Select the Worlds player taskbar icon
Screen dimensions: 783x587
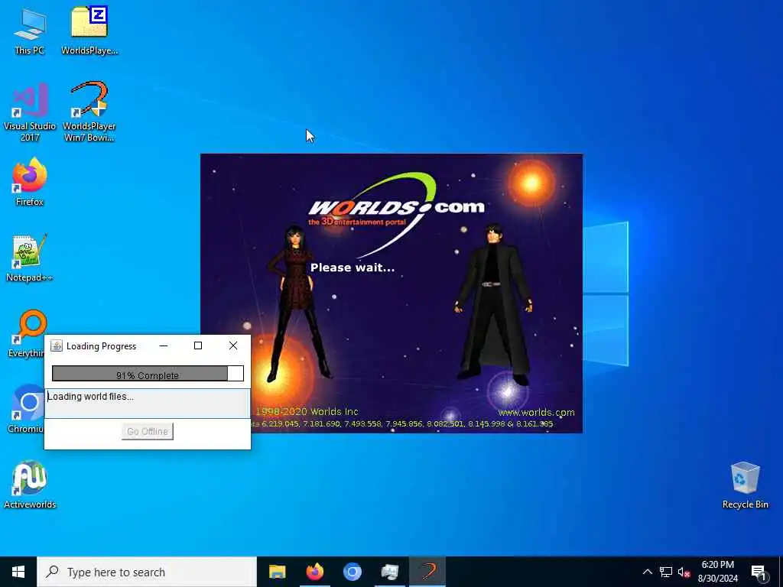427,572
